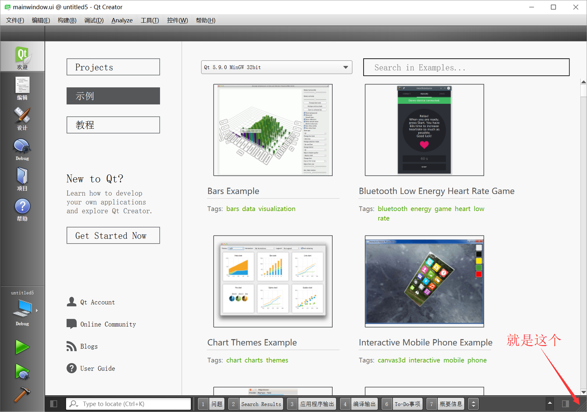This screenshot has height=412, width=587.
Task: Open the Qt Account link
Action: pyautogui.click(x=97, y=302)
